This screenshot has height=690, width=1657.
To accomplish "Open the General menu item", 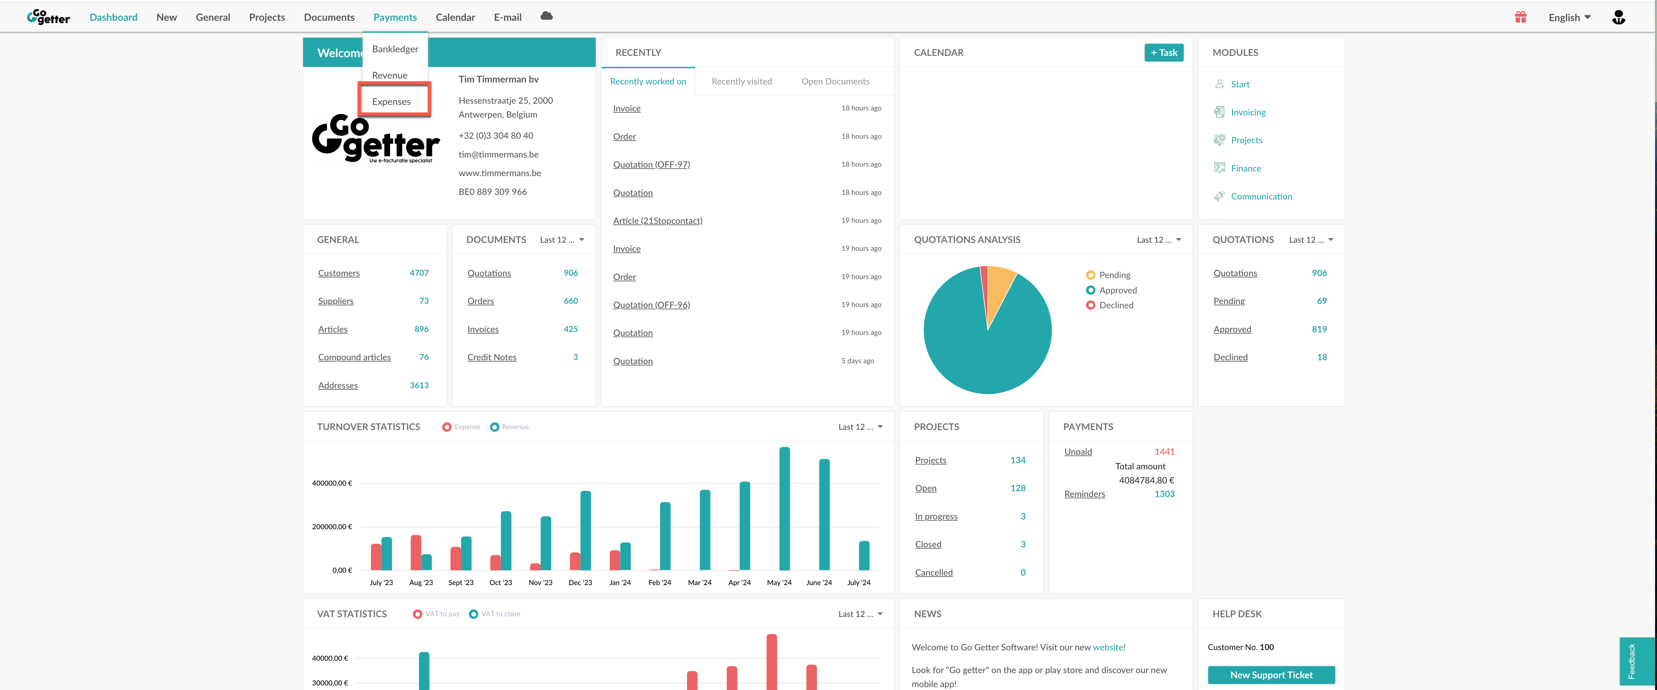I will 213,17.
